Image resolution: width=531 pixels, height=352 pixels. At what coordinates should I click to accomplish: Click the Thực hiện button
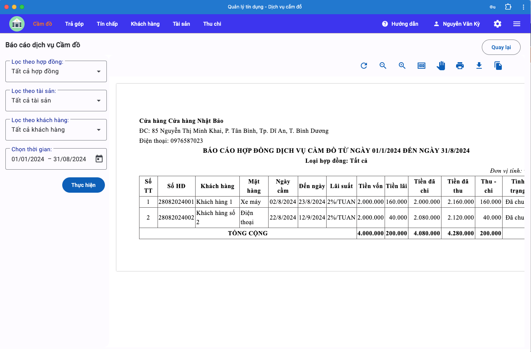click(83, 185)
